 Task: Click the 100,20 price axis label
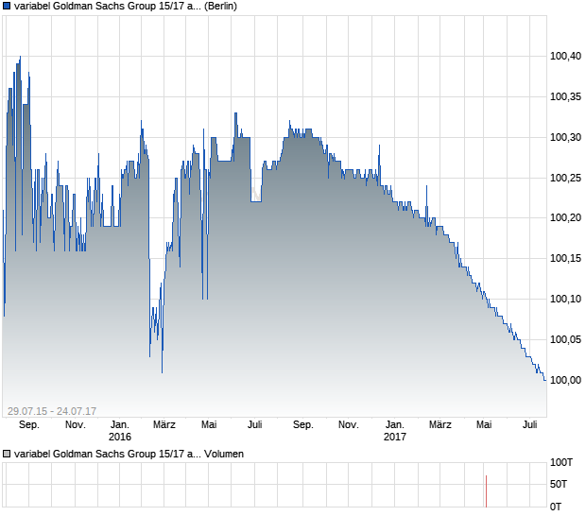pyautogui.click(x=565, y=217)
